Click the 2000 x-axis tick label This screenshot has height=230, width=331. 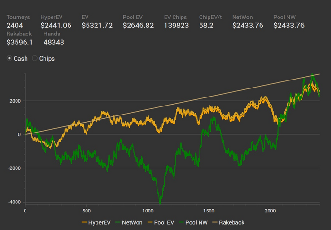[270, 211]
